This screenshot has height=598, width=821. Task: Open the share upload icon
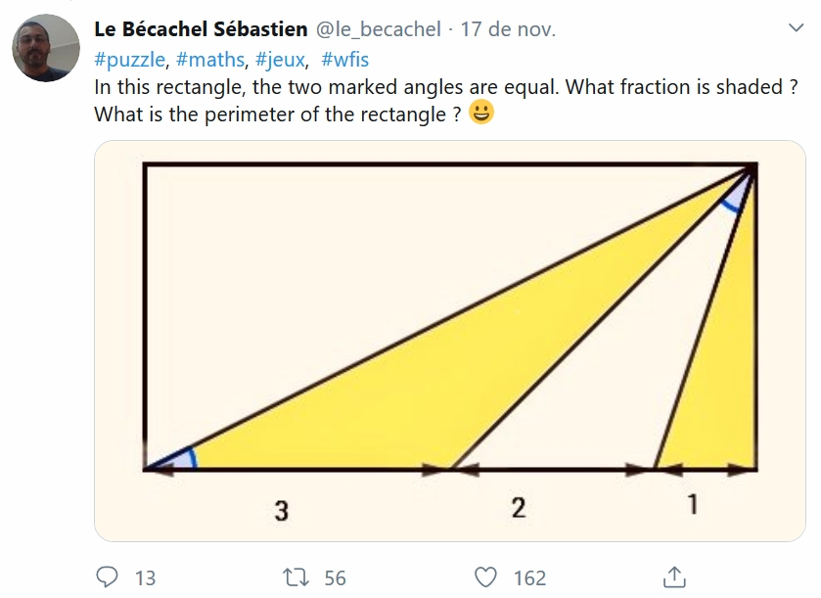pyautogui.click(x=674, y=577)
